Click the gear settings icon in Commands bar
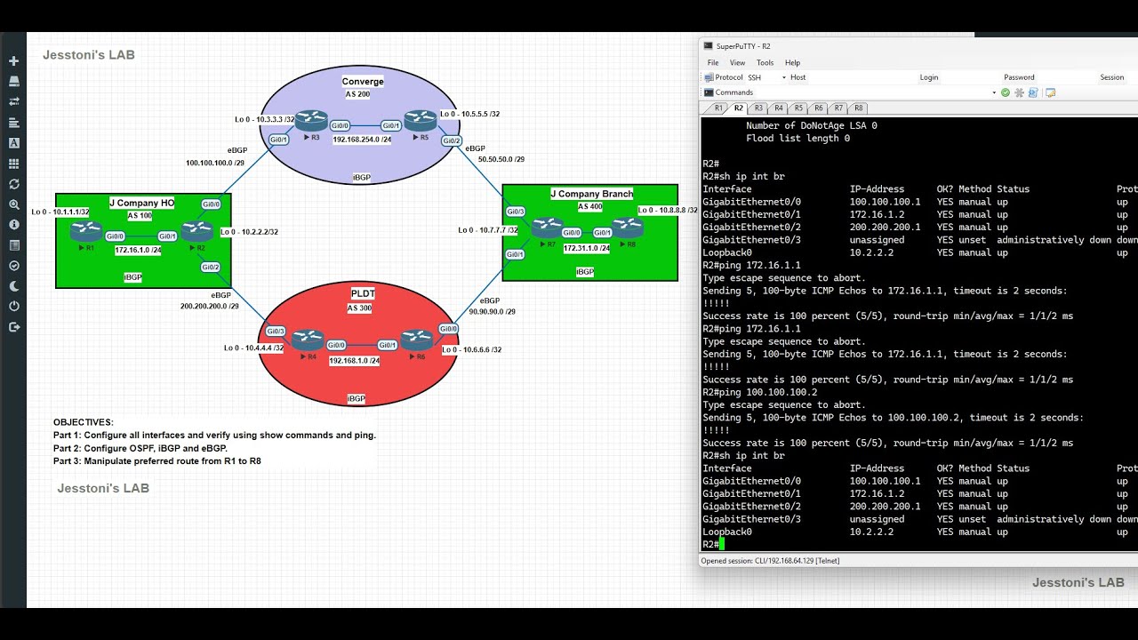 pyautogui.click(x=1020, y=92)
